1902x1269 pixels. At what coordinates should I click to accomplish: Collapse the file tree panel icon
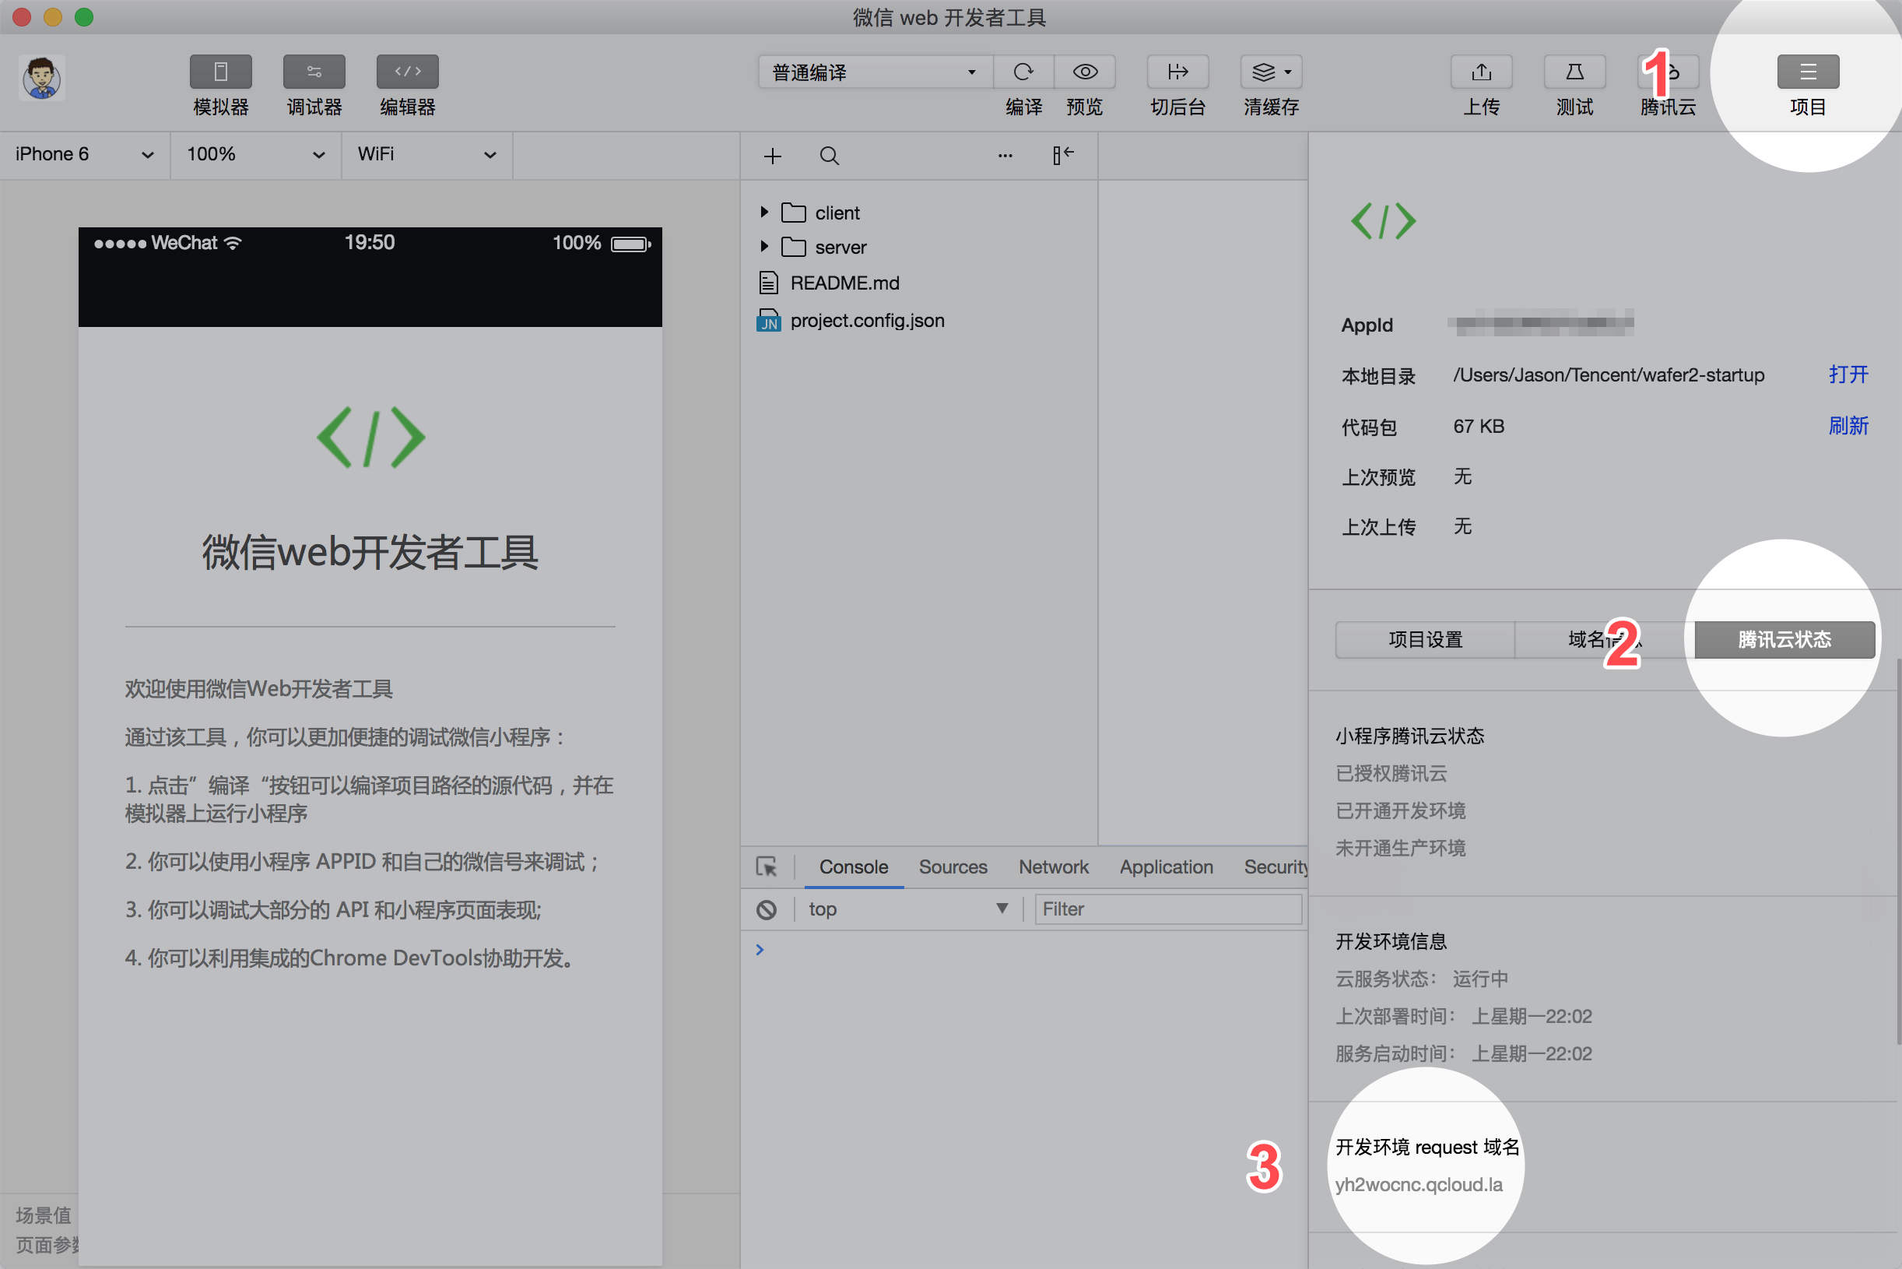coord(1063,155)
